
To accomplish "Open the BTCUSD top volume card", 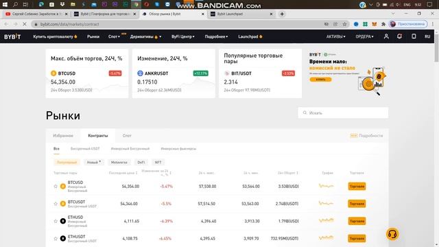I will point(87,73).
